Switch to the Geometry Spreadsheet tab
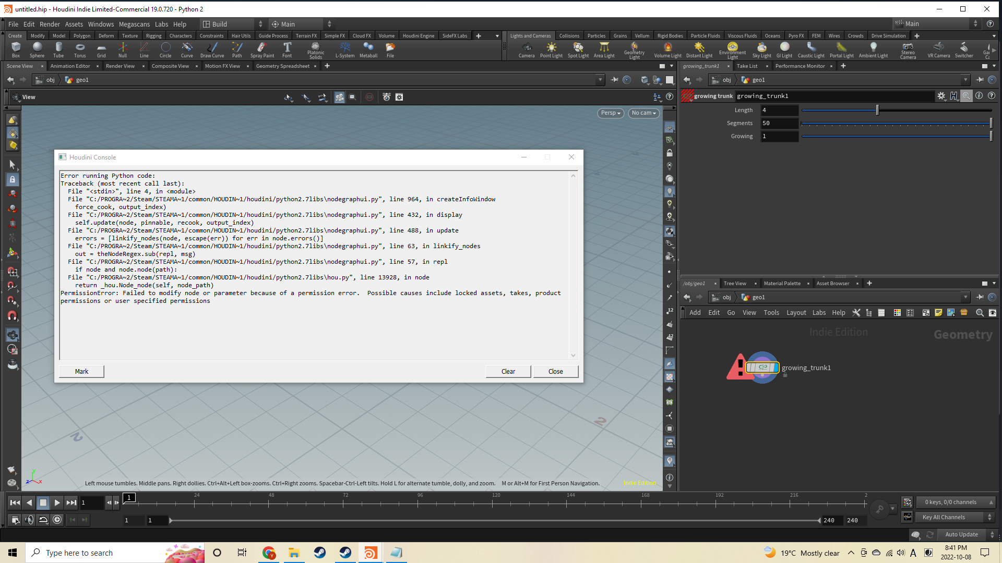The width and height of the screenshot is (1002, 563). (x=283, y=66)
